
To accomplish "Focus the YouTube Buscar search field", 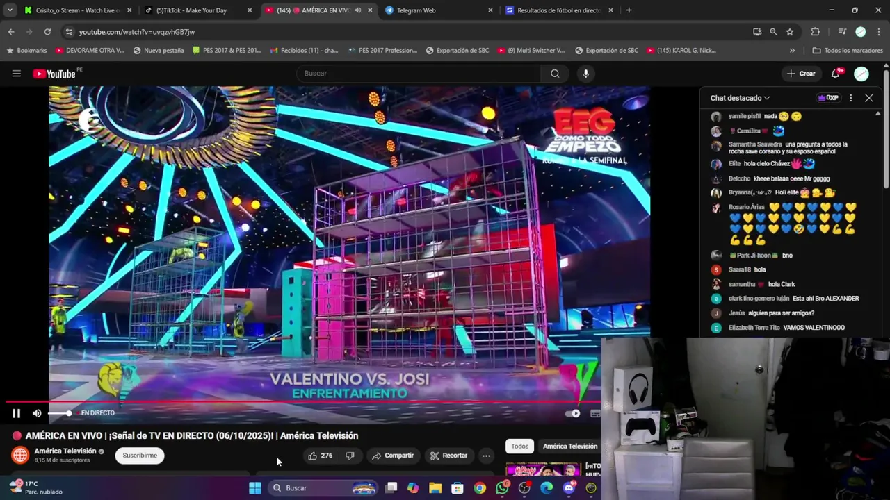I will pos(419,74).
